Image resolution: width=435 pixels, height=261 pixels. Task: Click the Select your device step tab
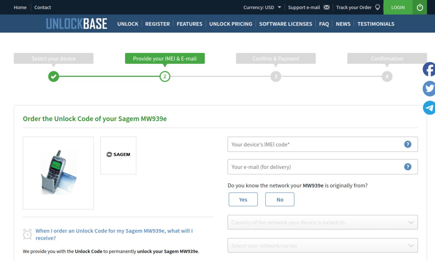pos(53,58)
